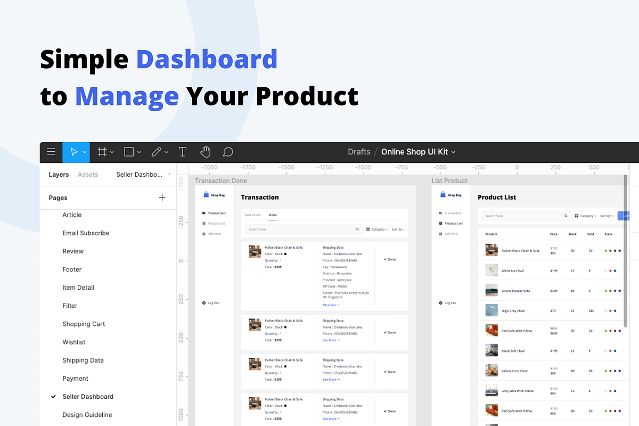The width and height of the screenshot is (639, 426).
Task: Select the List Product frame label
Action: 449,181
